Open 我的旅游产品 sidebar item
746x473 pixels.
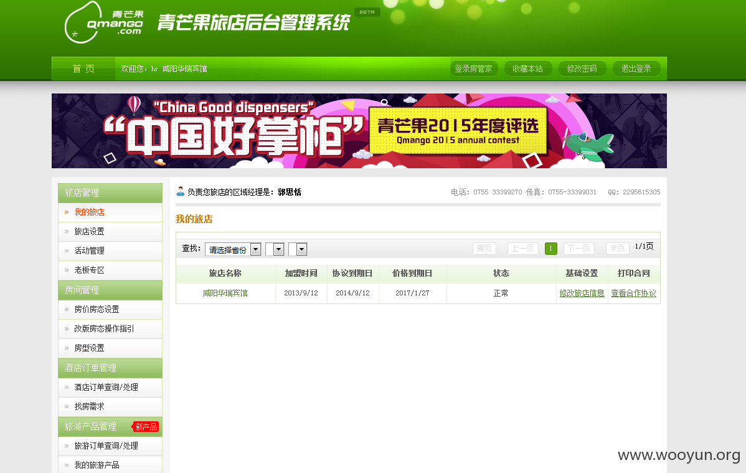point(110,465)
